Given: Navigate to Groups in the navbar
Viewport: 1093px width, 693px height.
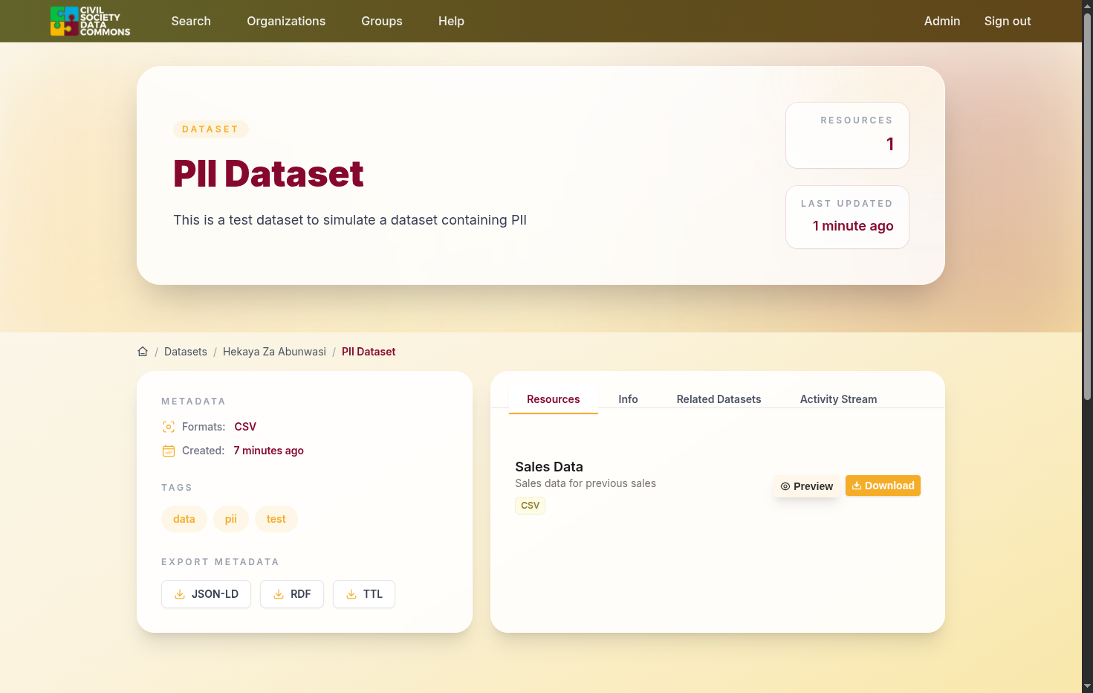Looking at the screenshot, I should 382,21.
